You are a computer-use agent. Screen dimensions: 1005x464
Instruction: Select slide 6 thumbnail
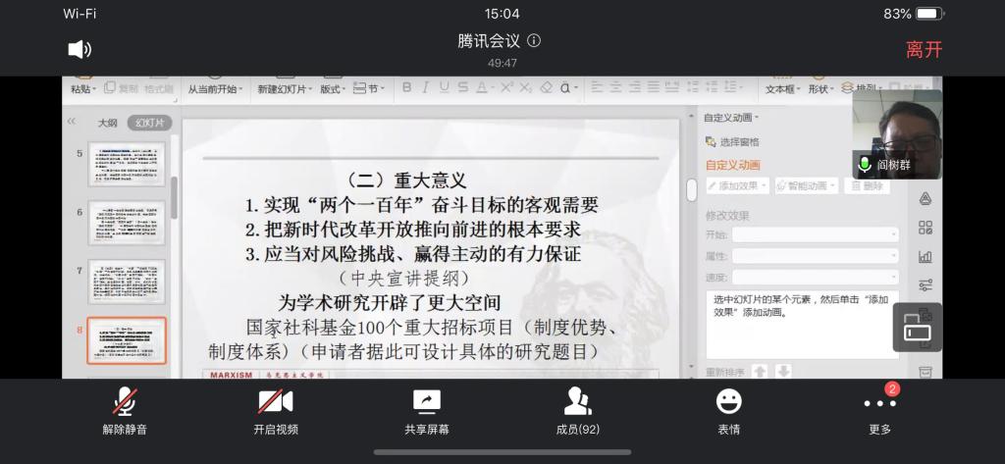click(x=127, y=223)
